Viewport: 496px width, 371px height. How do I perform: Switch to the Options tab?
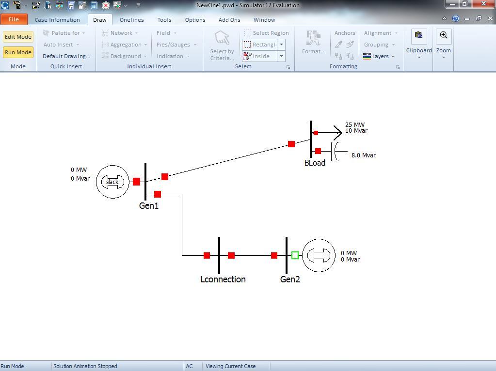click(x=195, y=19)
